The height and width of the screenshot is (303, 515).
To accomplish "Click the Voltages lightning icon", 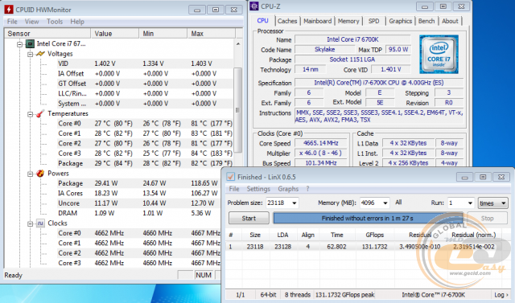I will tap(40, 54).
